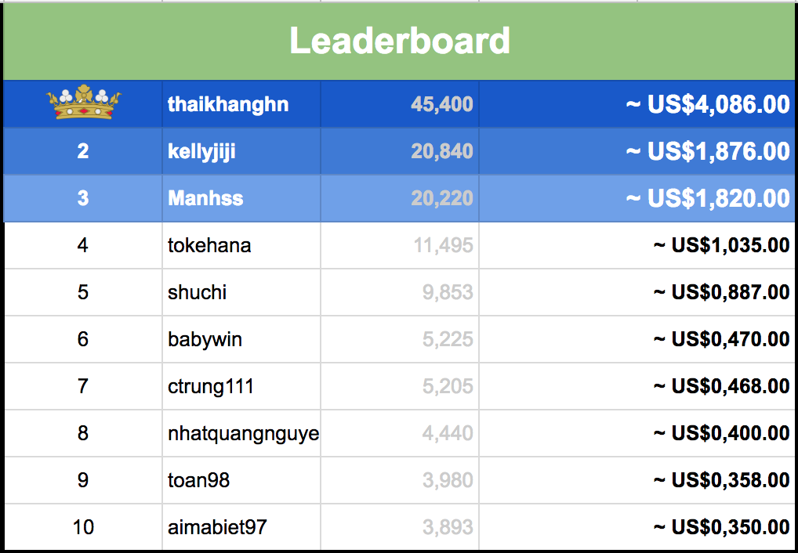This screenshot has height=553, width=798.
Task: Select the US$4,086.00 prize cell
Action: 708,104
